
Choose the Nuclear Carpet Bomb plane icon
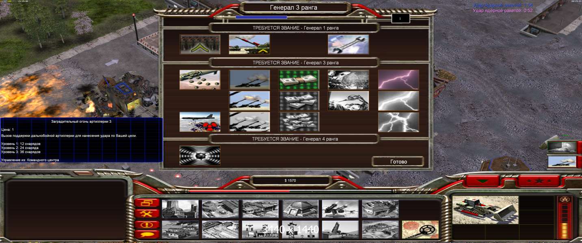point(200,122)
